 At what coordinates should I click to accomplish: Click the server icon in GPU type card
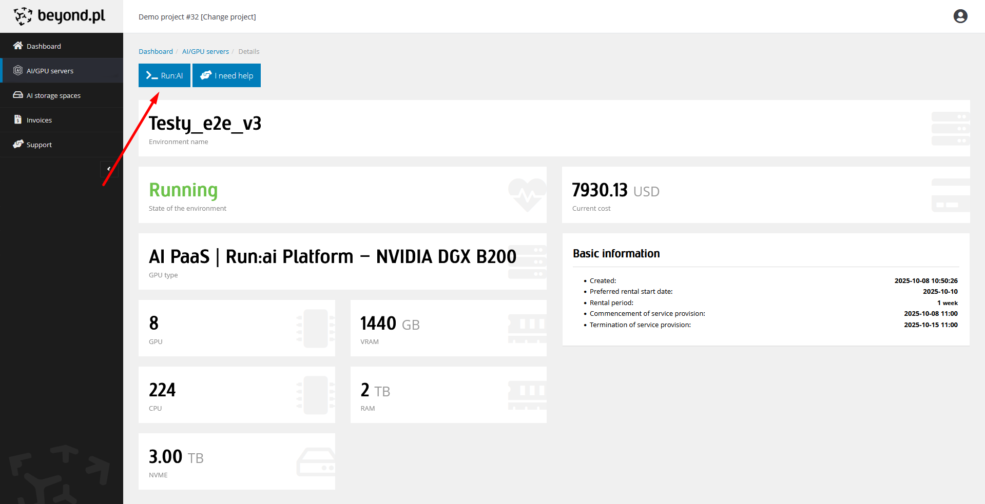point(527,261)
